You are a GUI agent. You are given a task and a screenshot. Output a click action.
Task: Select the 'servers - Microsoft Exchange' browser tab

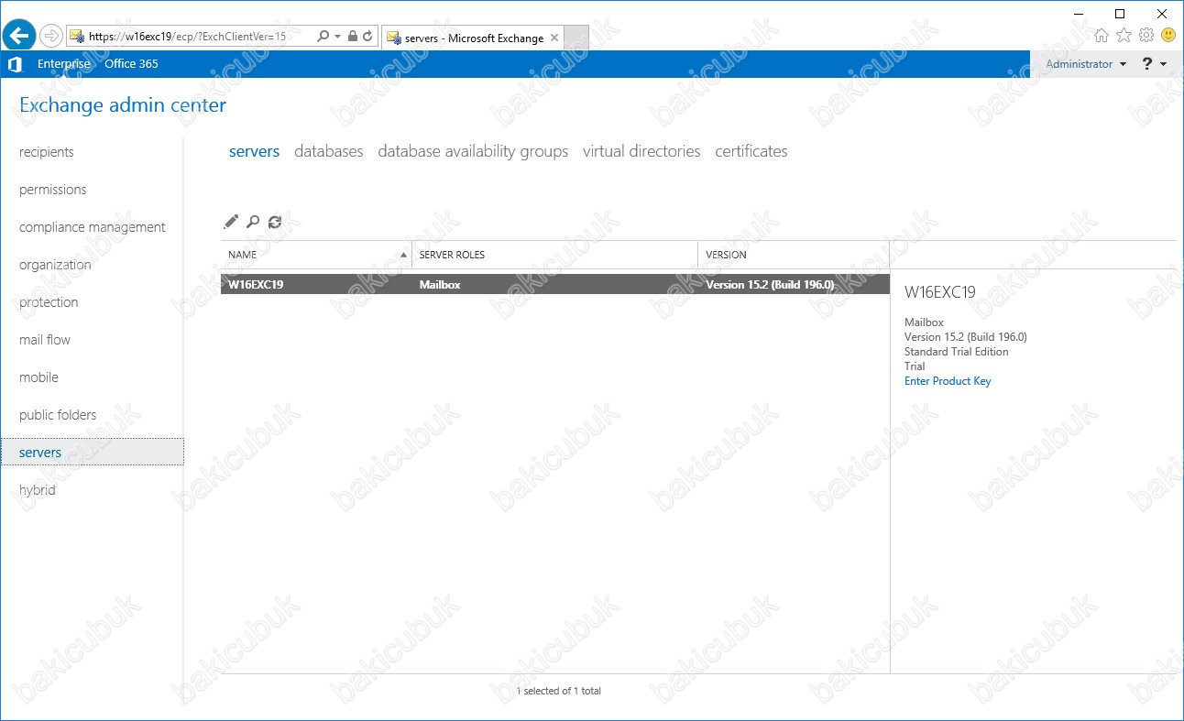[x=474, y=38]
